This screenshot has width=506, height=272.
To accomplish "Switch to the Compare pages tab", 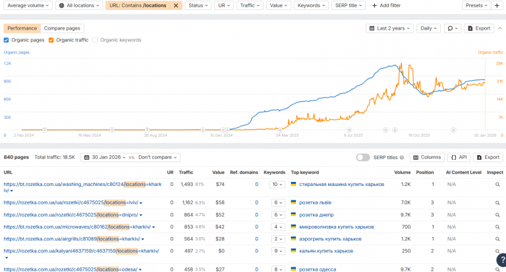I will (62, 28).
